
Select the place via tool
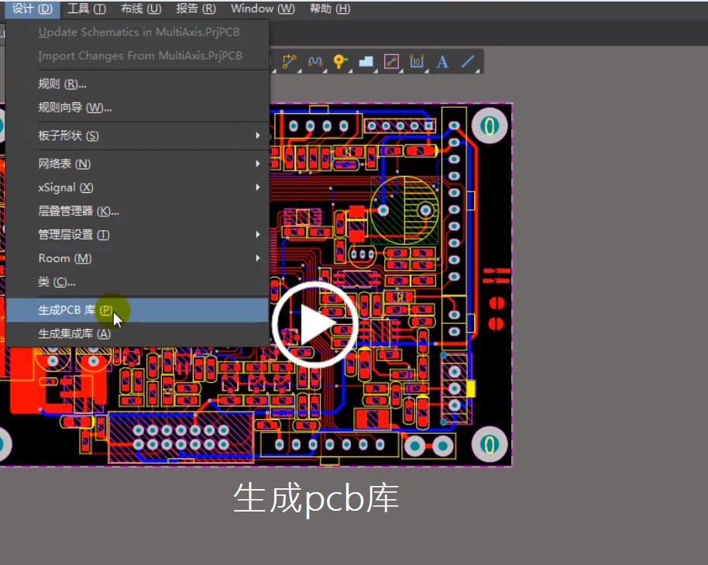coord(342,61)
